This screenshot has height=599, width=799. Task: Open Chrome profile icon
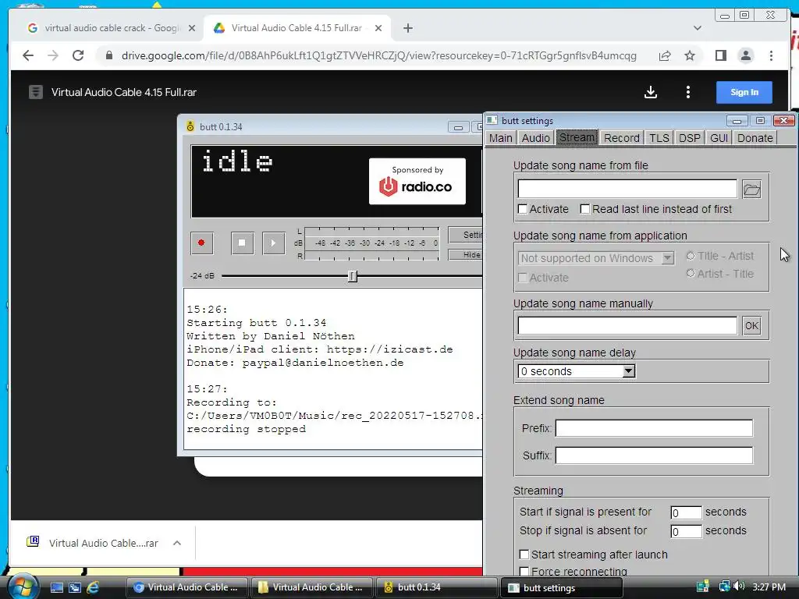click(x=745, y=55)
